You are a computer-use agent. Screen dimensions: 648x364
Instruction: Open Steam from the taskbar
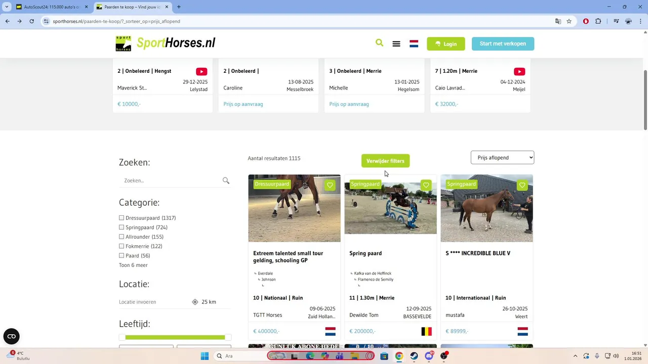point(414,356)
